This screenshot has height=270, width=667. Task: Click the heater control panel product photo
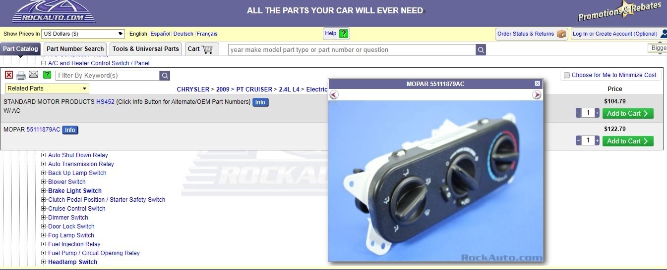pos(435,180)
